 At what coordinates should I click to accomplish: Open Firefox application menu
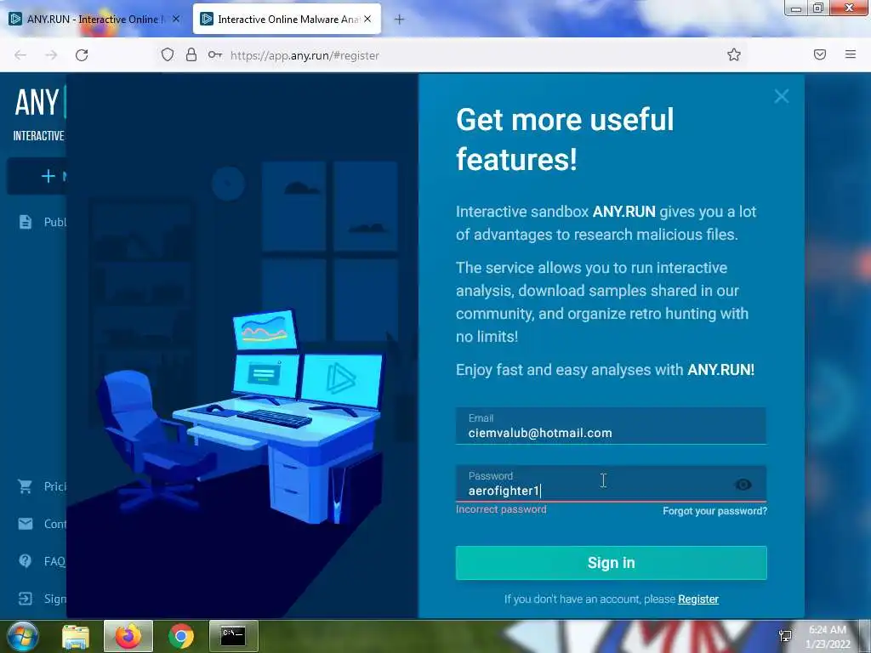tap(851, 54)
